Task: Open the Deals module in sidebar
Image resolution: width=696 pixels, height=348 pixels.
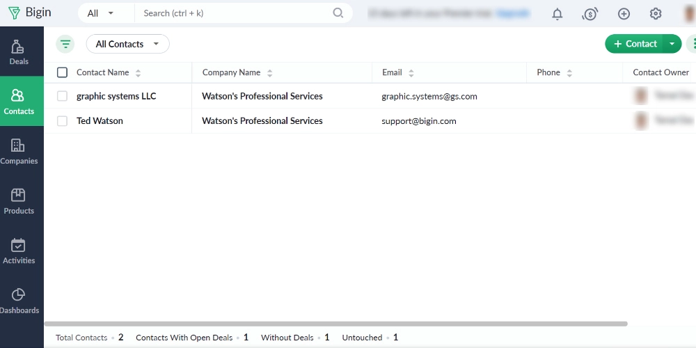Action: pyautogui.click(x=19, y=52)
